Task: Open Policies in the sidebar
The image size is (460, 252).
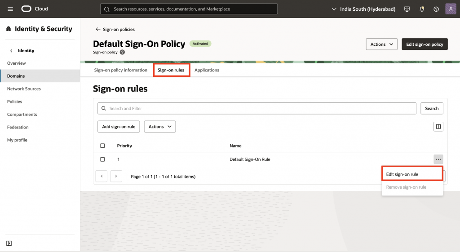Action: 15,102
